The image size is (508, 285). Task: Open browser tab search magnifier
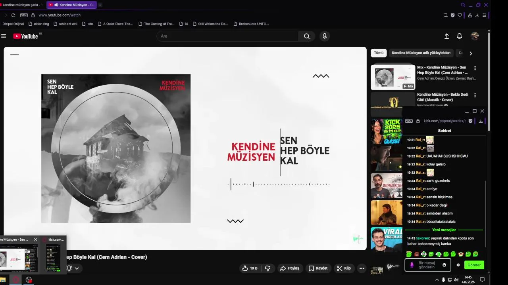[x=463, y=5]
